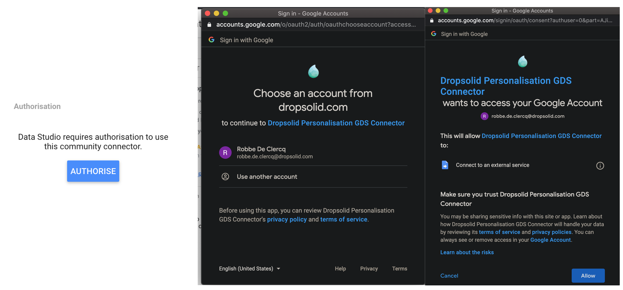The width and height of the screenshot is (623, 290).
Task: Click Privacy link in chooser footer
Action: (x=369, y=269)
